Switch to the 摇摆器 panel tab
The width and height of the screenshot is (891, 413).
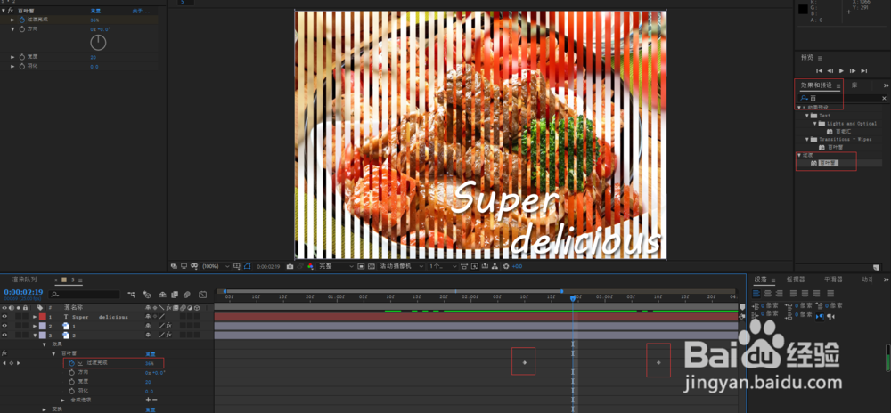796,279
